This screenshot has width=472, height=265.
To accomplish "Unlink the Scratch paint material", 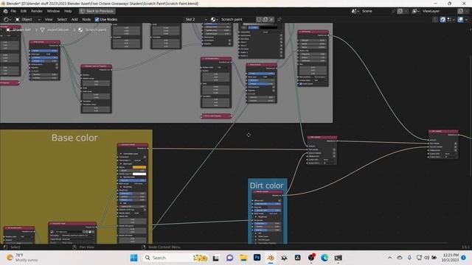I will pyautogui.click(x=271, y=20).
